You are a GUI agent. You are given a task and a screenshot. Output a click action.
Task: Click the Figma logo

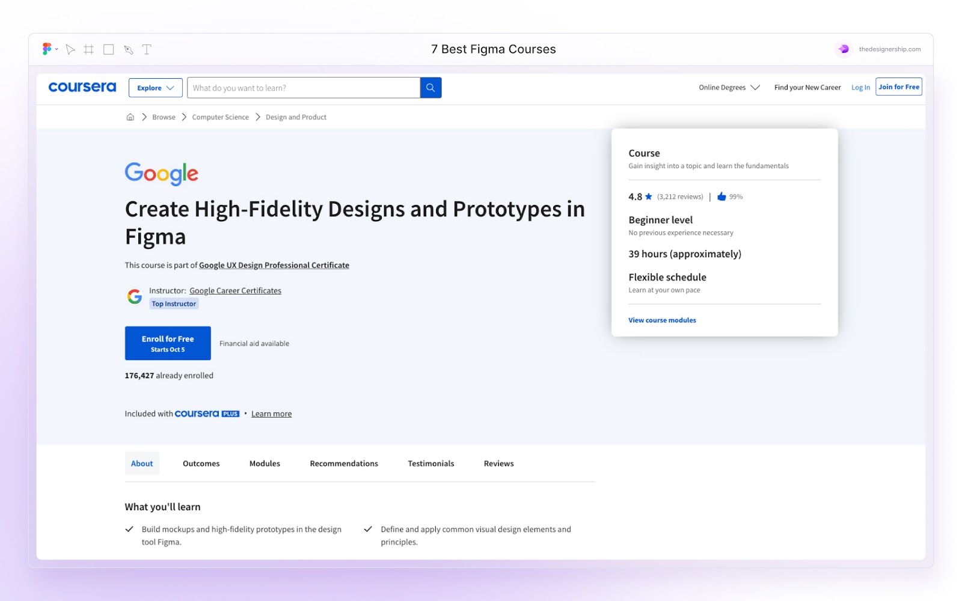click(47, 49)
